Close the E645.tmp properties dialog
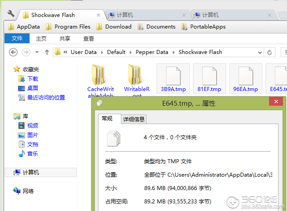 coord(276,101)
